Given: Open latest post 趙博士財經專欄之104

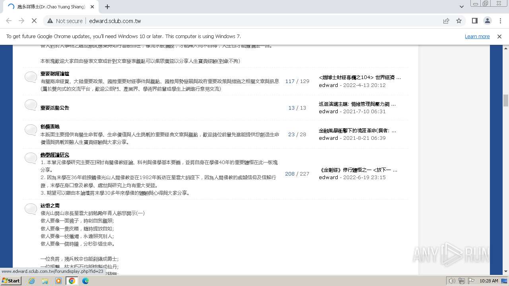Looking at the screenshot, I should click(x=360, y=77).
